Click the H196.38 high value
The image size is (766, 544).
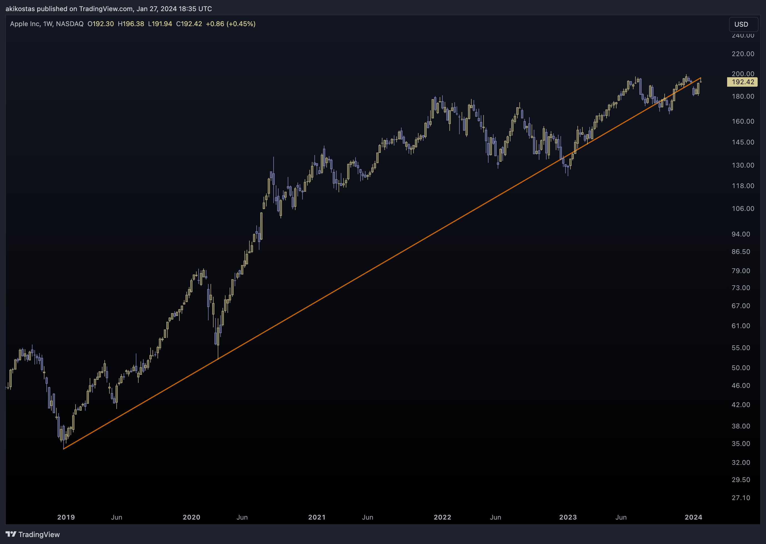(131, 24)
